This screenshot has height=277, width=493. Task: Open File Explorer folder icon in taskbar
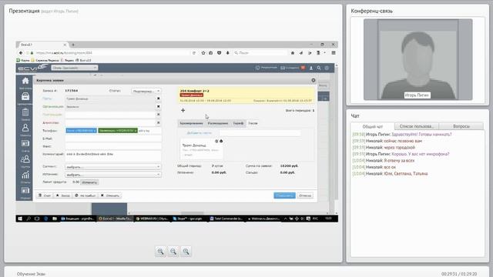[55, 219]
